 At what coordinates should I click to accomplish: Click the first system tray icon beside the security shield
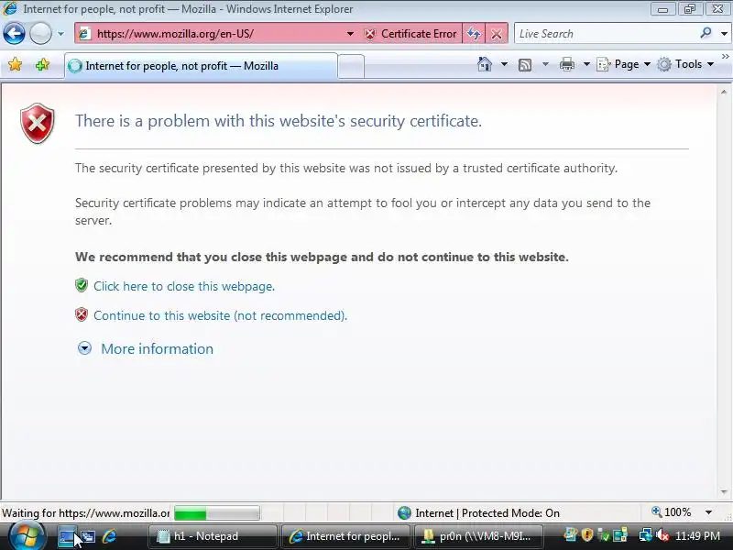pyautogui.click(x=570, y=535)
